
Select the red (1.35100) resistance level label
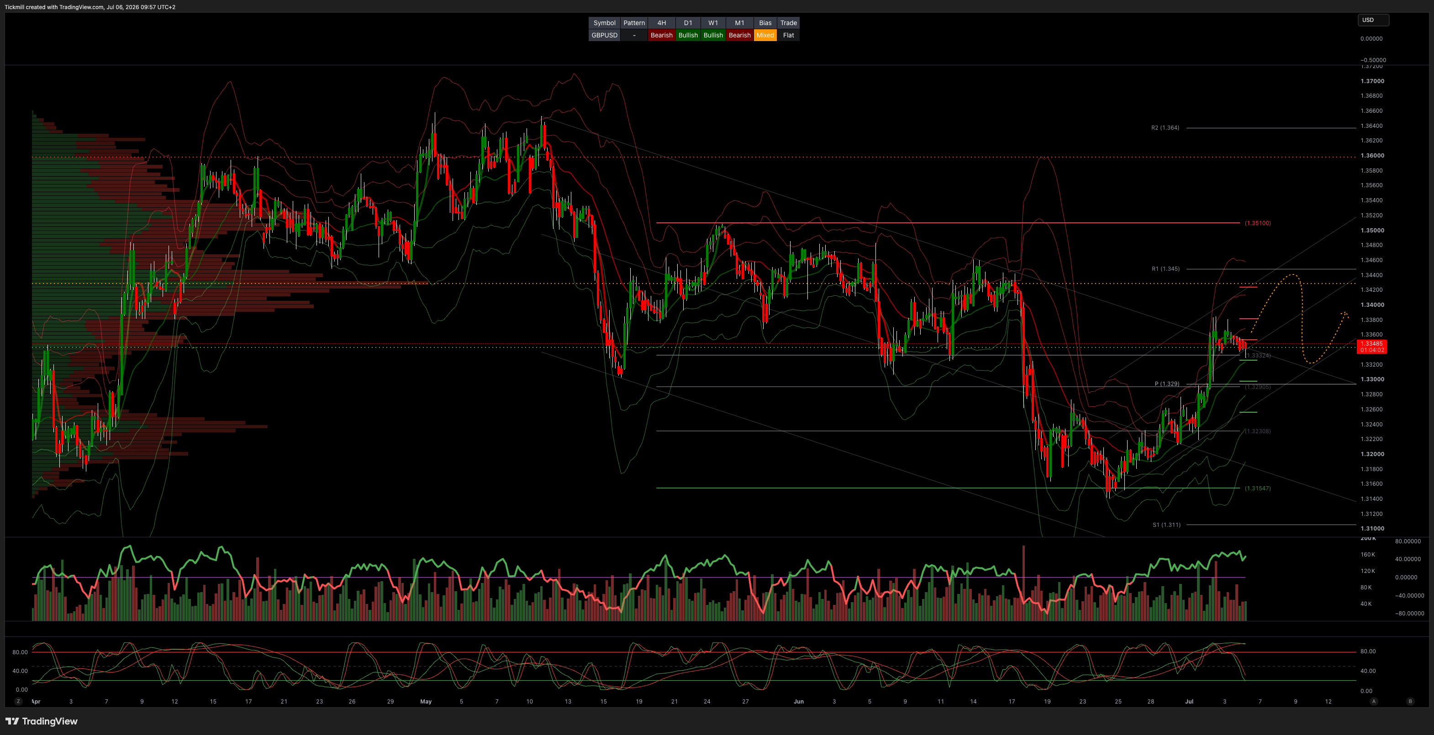coord(1258,223)
